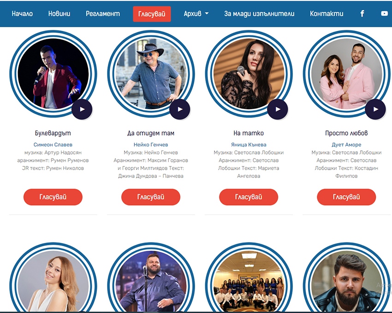Expand the Архив dropdown menu
Screen dimensions: 392x313
(x=196, y=13)
